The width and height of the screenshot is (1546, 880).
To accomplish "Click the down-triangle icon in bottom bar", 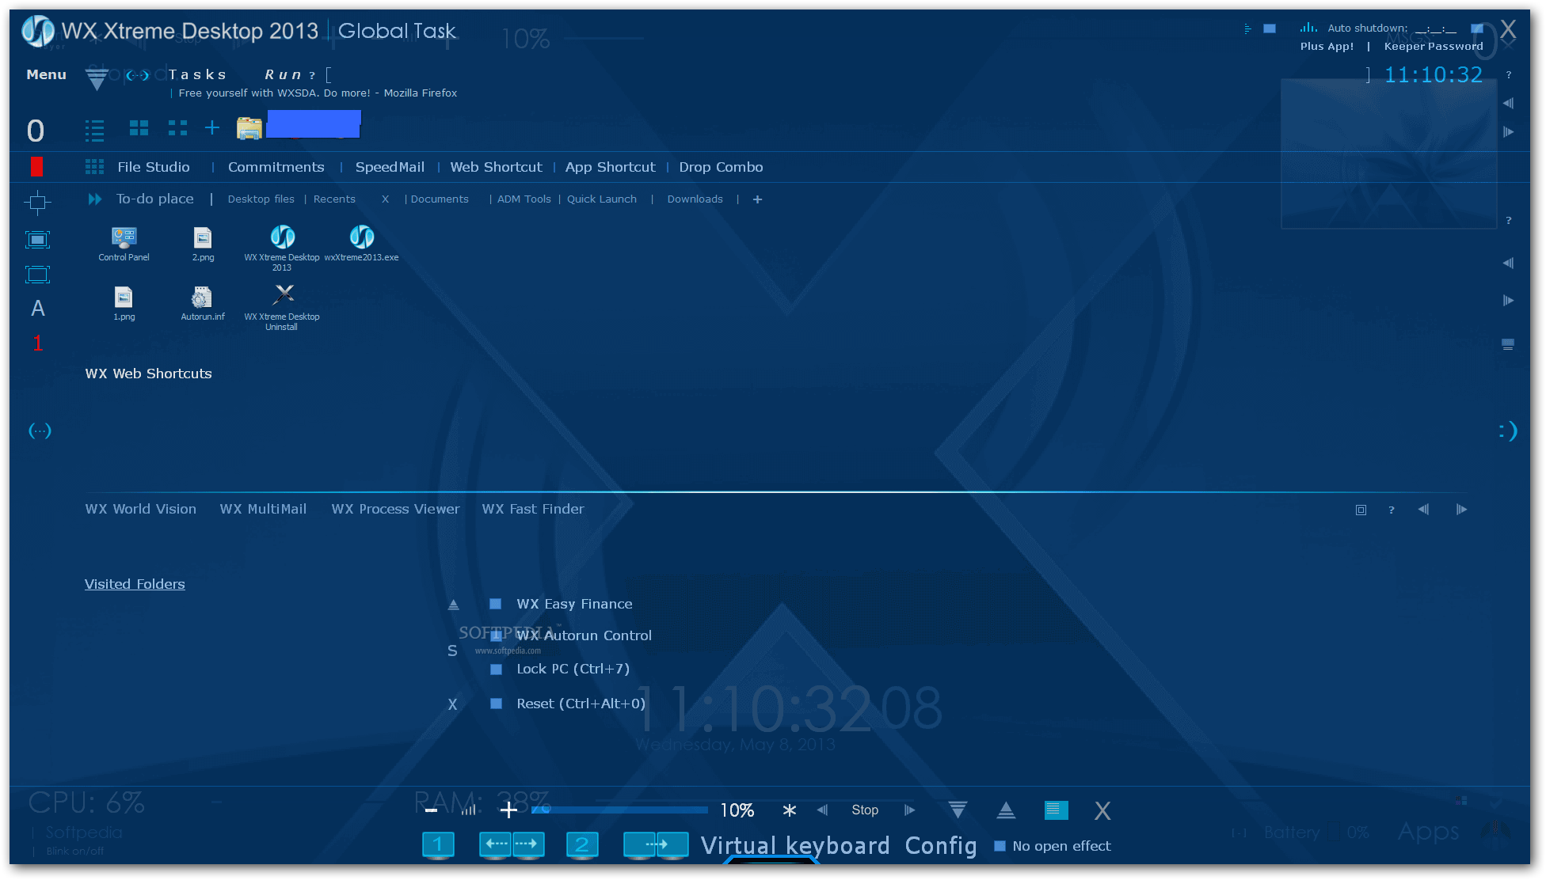I will (958, 810).
